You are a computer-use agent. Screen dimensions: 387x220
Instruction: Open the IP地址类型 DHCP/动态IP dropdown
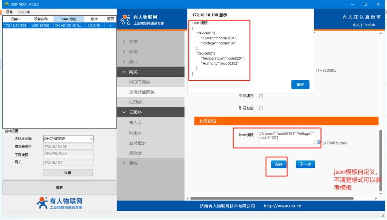(x=68, y=139)
